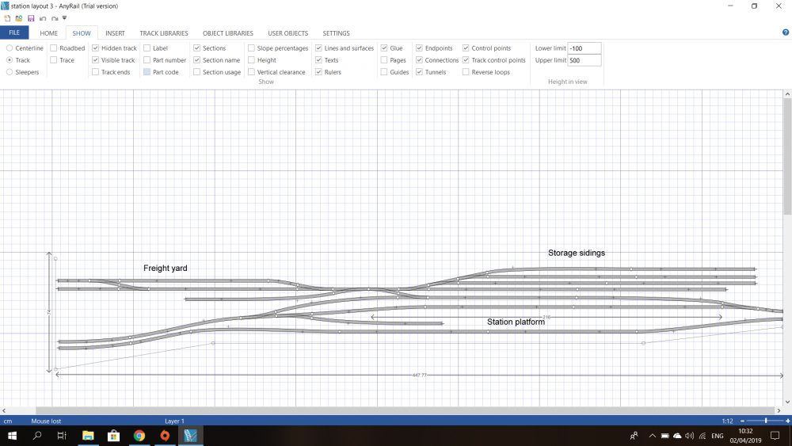
Task: Toggle the Connections checkbox
Action: (419, 60)
